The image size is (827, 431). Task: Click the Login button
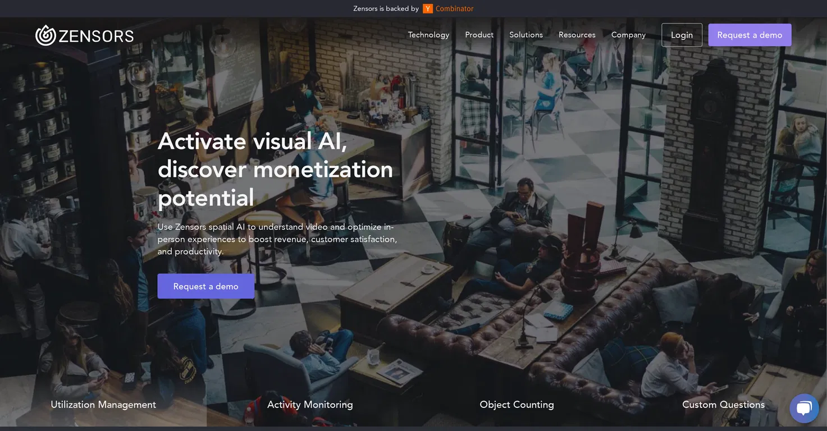tap(682, 35)
